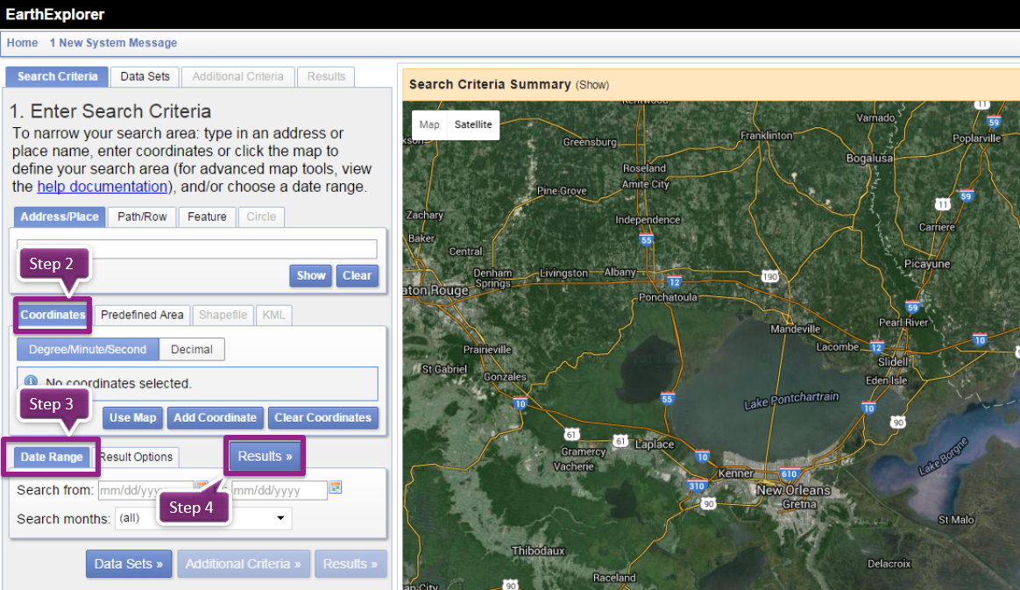
Task: Click the Kenner label on the map
Action: coord(736,473)
